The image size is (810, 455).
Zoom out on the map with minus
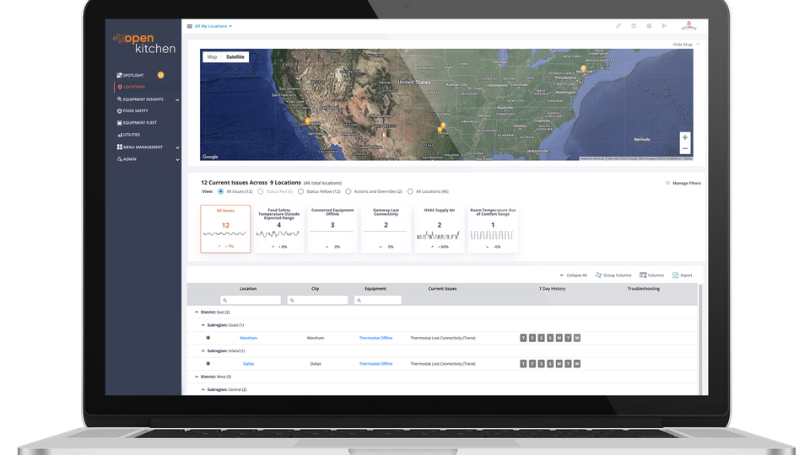coord(684,148)
